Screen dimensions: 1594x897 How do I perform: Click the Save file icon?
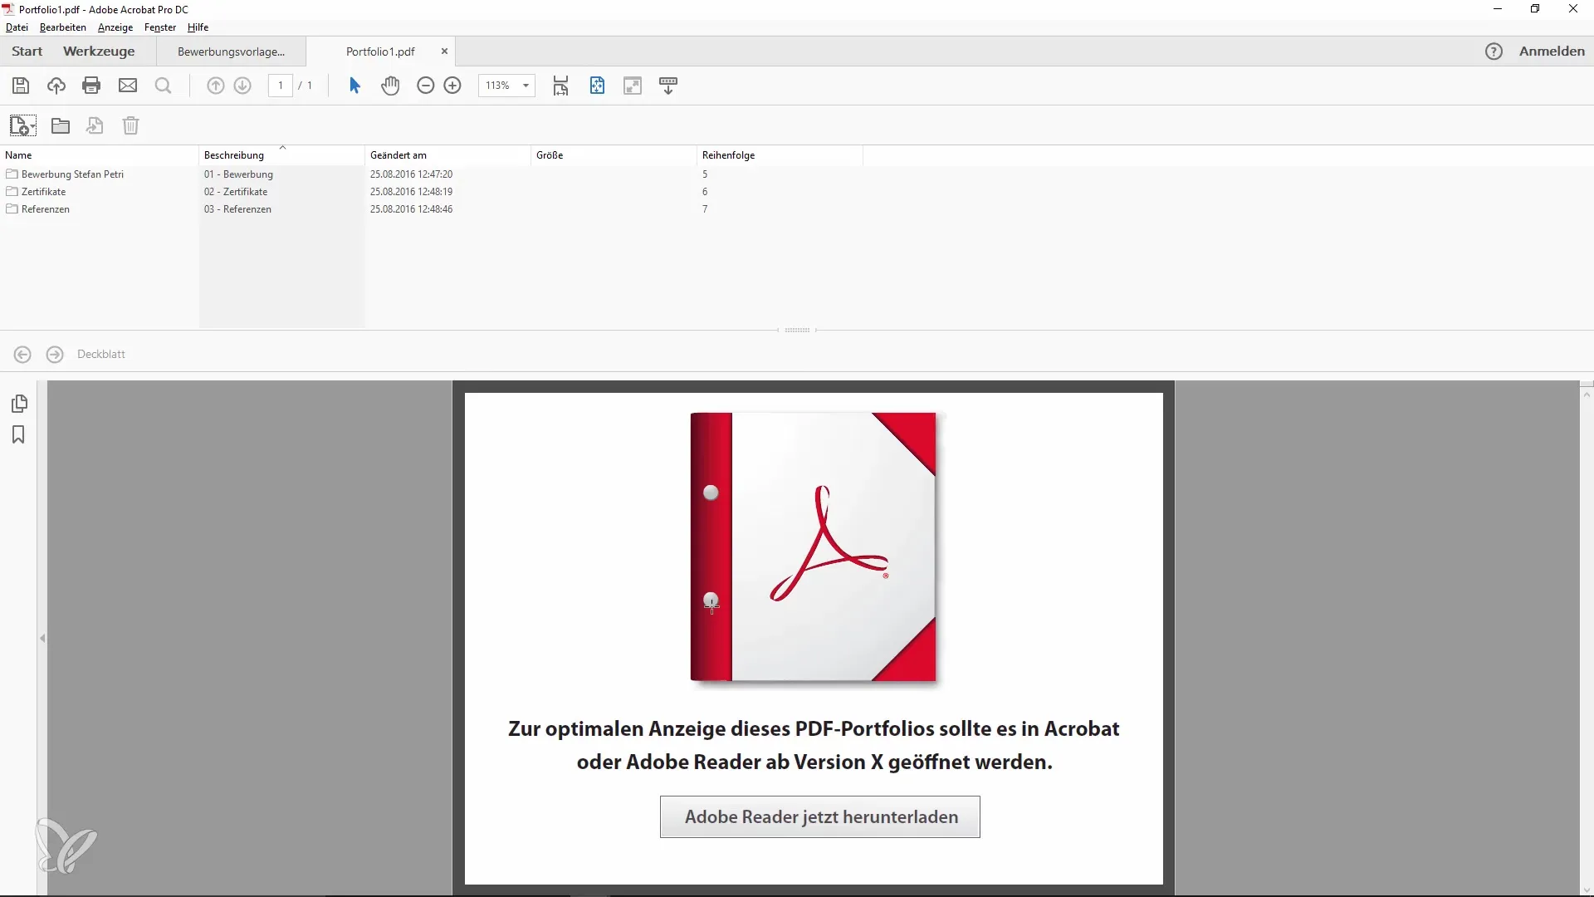(21, 86)
